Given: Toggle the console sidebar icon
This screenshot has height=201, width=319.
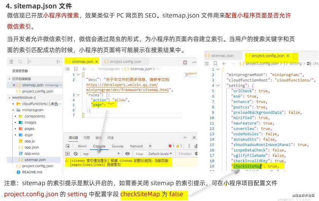Looking at the screenshot, I should coord(68,154).
